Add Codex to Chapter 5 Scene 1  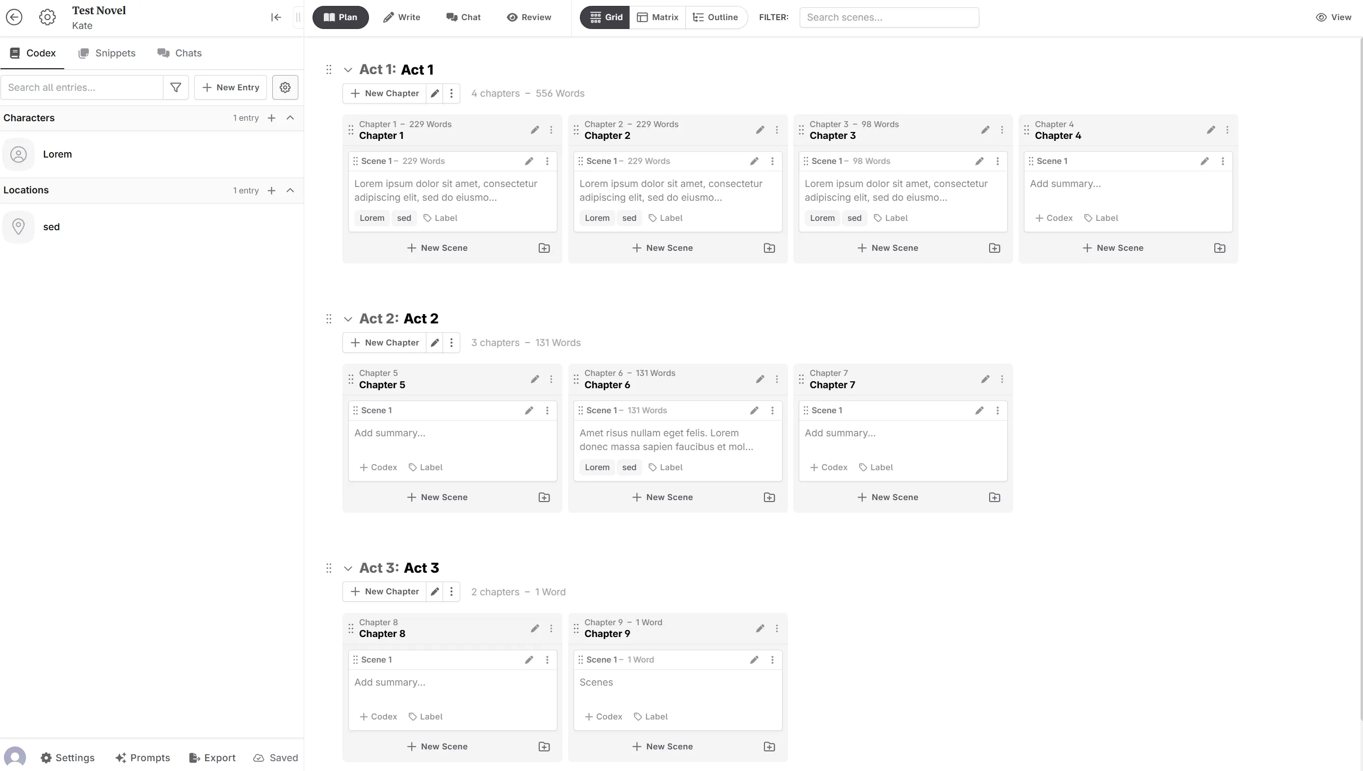tap(378, 468)
